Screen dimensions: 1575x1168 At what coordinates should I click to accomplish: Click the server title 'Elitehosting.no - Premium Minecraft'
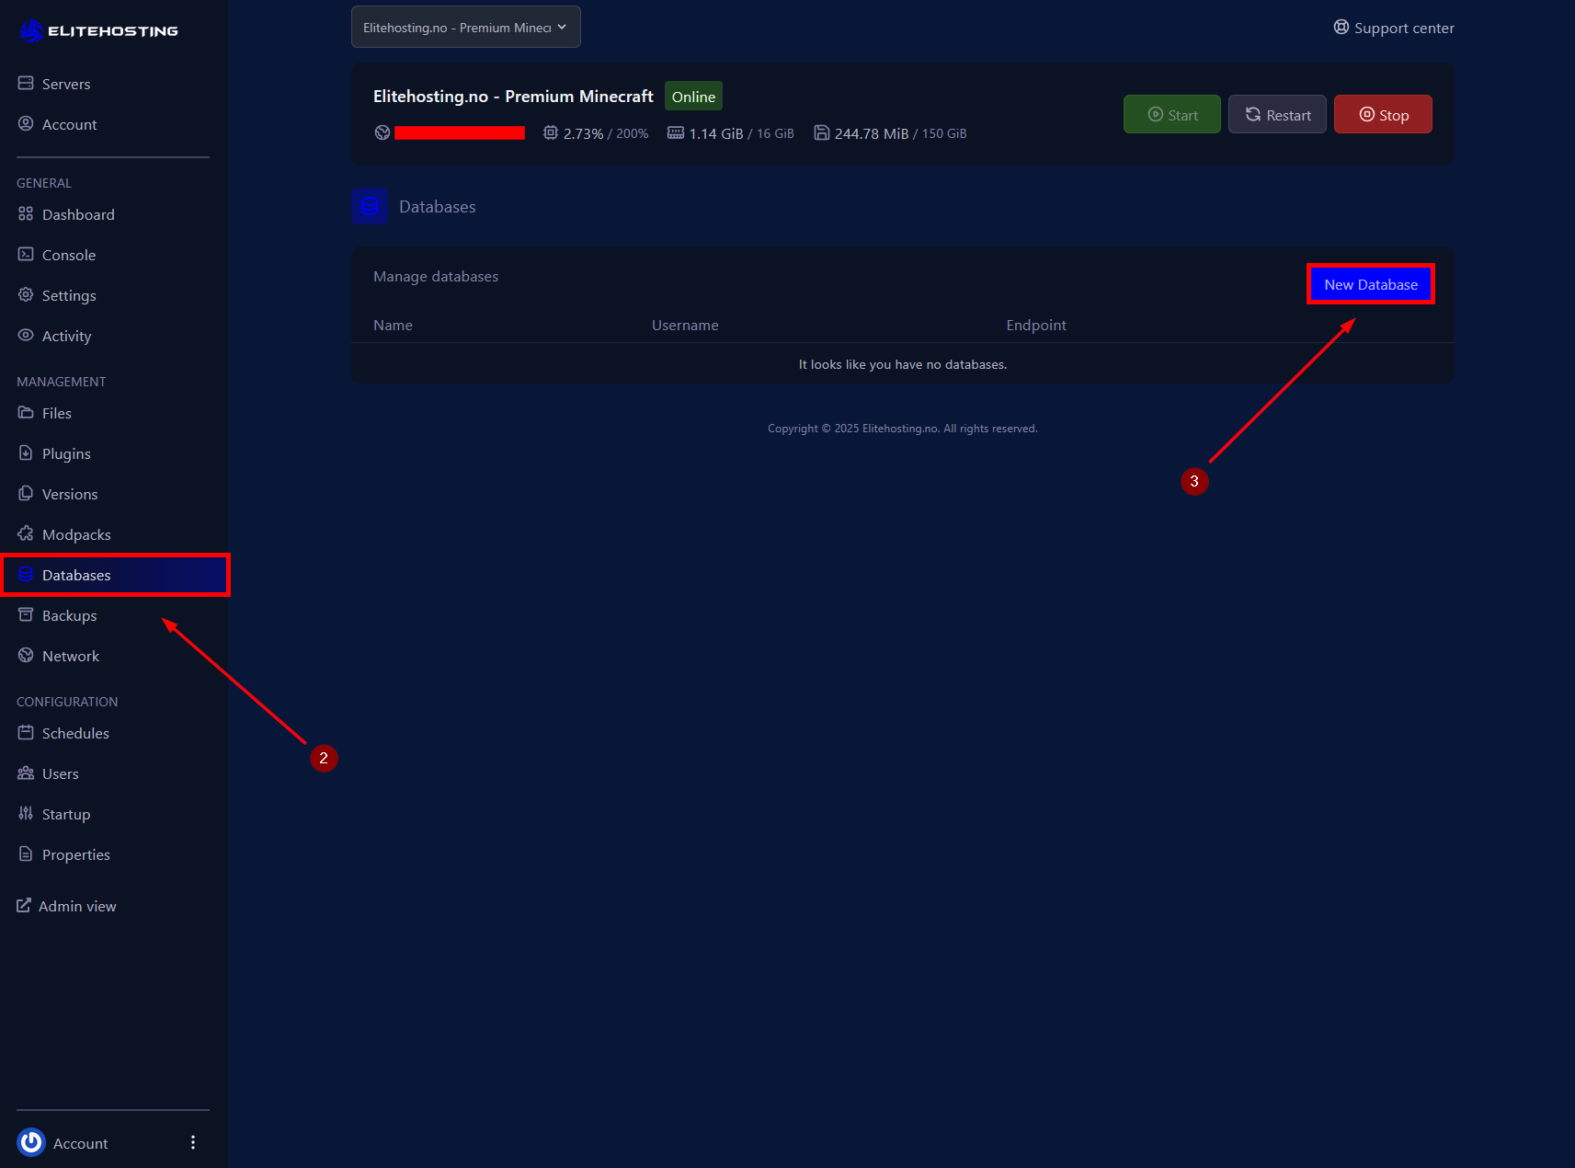[513, 96]
